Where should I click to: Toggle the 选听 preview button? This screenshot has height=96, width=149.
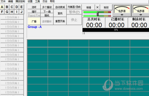click(34, 7)
